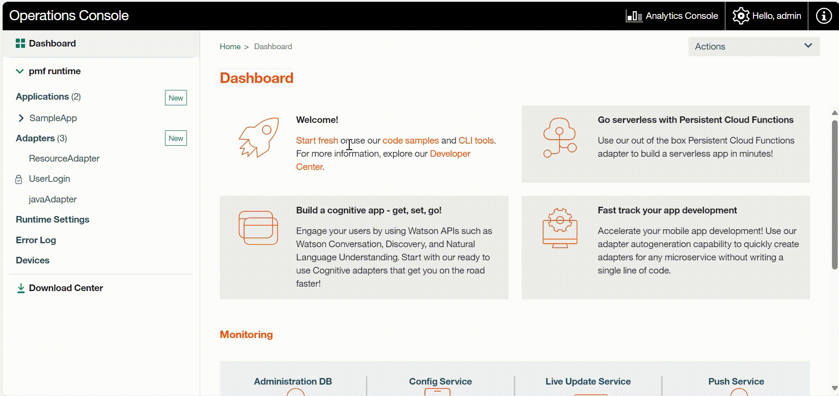This screenshot has width=839, height=396.
Task: Open Runtime Settings in sidebar
Action: [53, 220]
